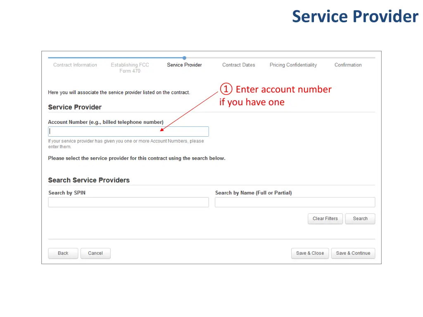Click the blue progress marker dot
Image resolution: width=423 pixels, height=317 pixels.
[184, 58]
